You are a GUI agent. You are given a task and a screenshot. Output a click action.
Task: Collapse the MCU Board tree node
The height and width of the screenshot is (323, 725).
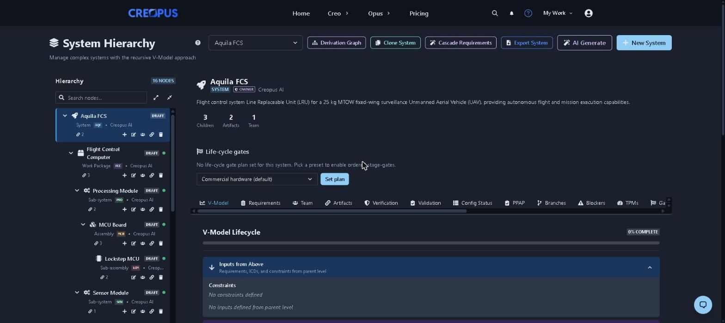(83, 225)
